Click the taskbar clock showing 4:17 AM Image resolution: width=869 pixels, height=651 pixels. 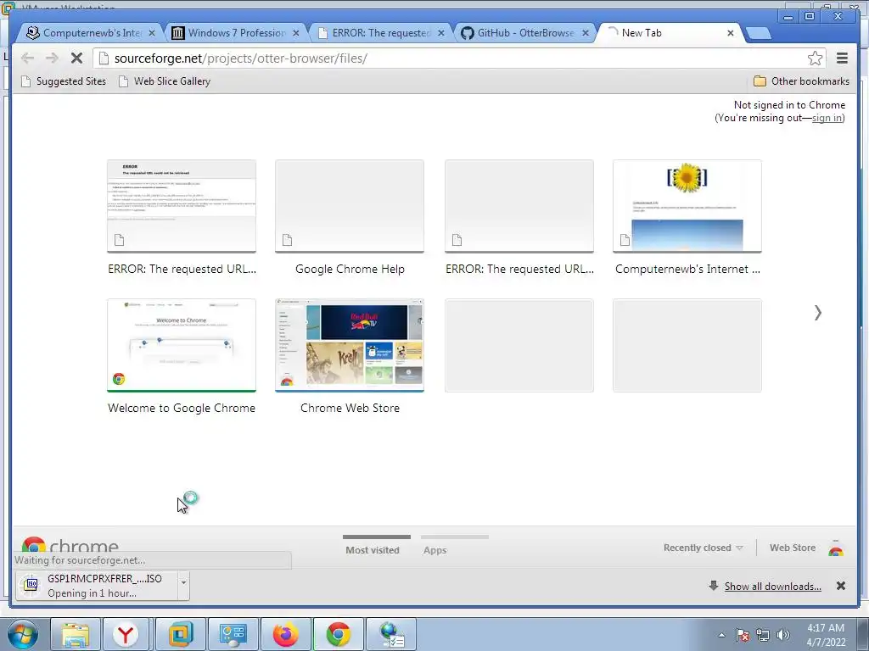(x=826, y=635)
